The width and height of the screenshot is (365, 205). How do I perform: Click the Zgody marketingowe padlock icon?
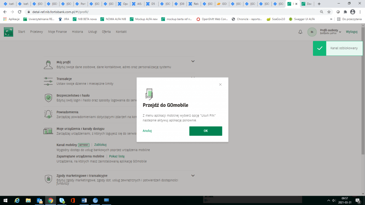click(48, 179)
